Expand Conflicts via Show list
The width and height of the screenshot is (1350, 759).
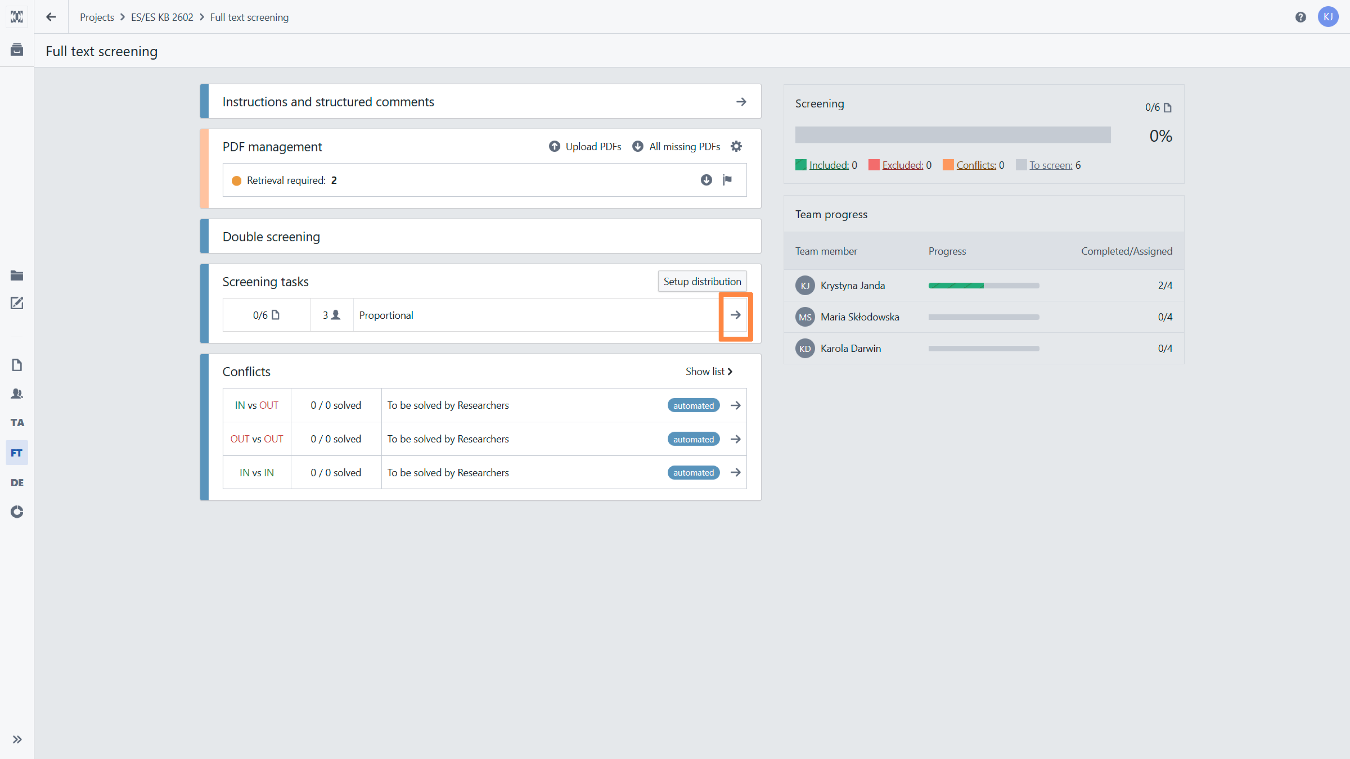pos(709,371)
